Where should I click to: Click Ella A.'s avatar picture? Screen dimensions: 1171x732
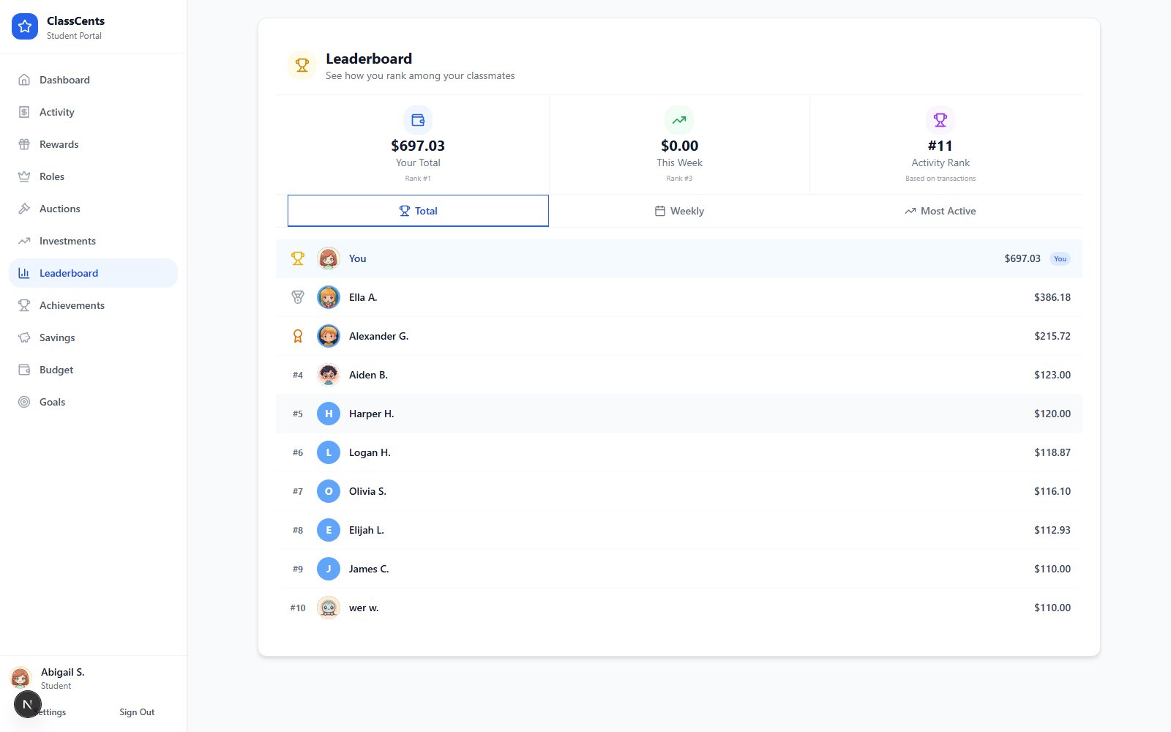click(329, 297)
